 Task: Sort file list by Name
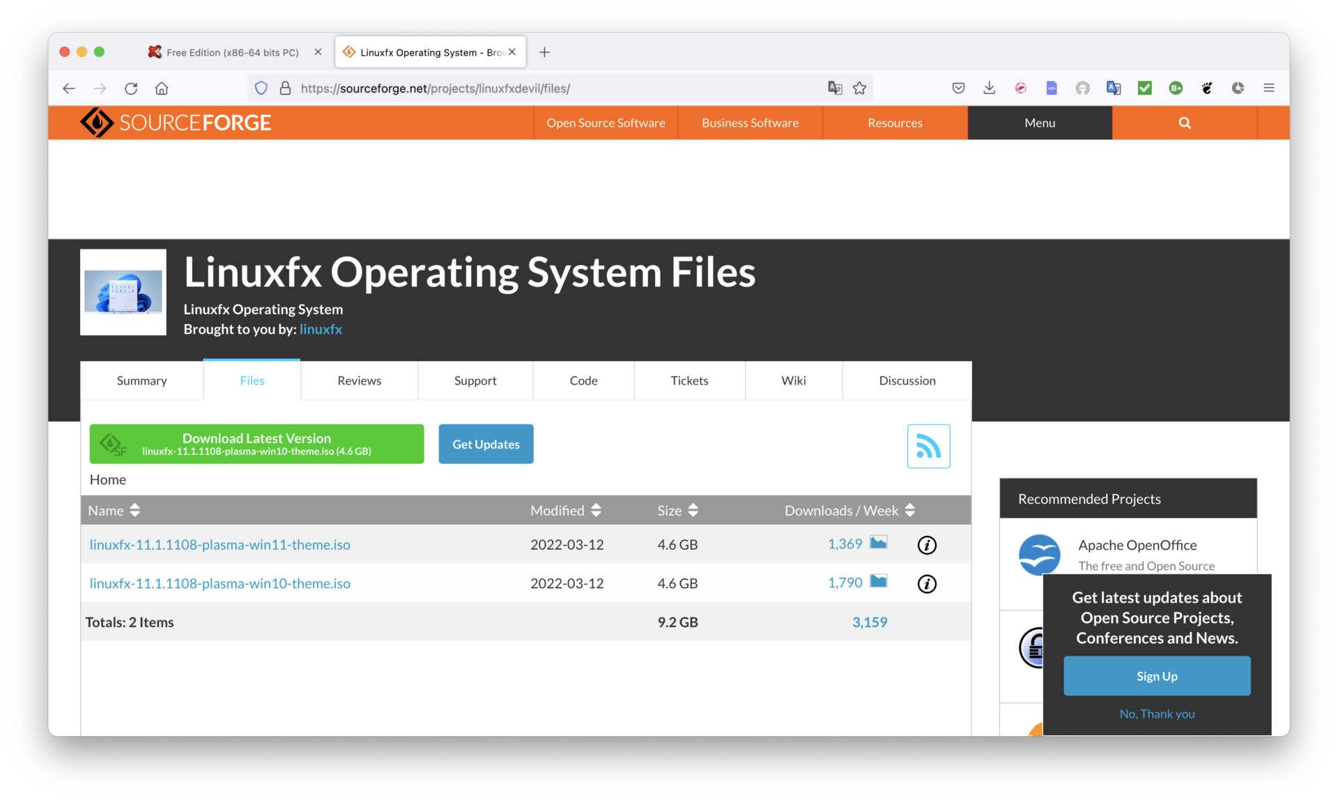click(x=114, y=511)
